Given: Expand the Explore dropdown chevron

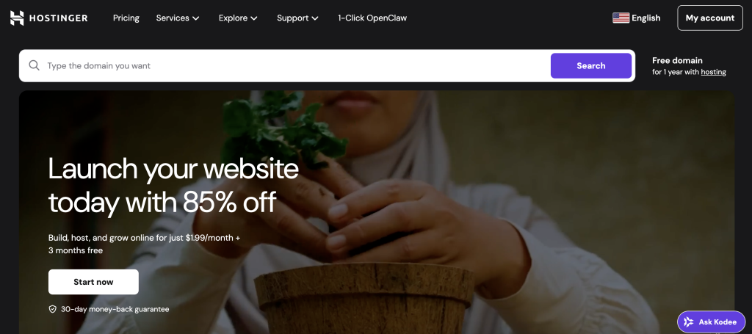Looking at the screenshot, I should 254,18.
